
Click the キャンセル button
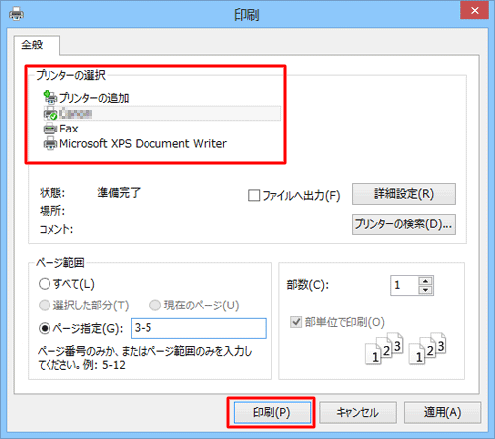click(357, 412)
